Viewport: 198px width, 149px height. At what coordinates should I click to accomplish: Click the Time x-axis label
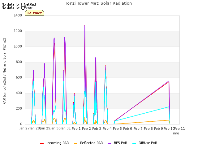[175, 133]
